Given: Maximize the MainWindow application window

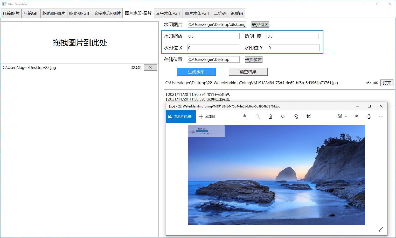Looking at the screenshot, I should [378, 4].
